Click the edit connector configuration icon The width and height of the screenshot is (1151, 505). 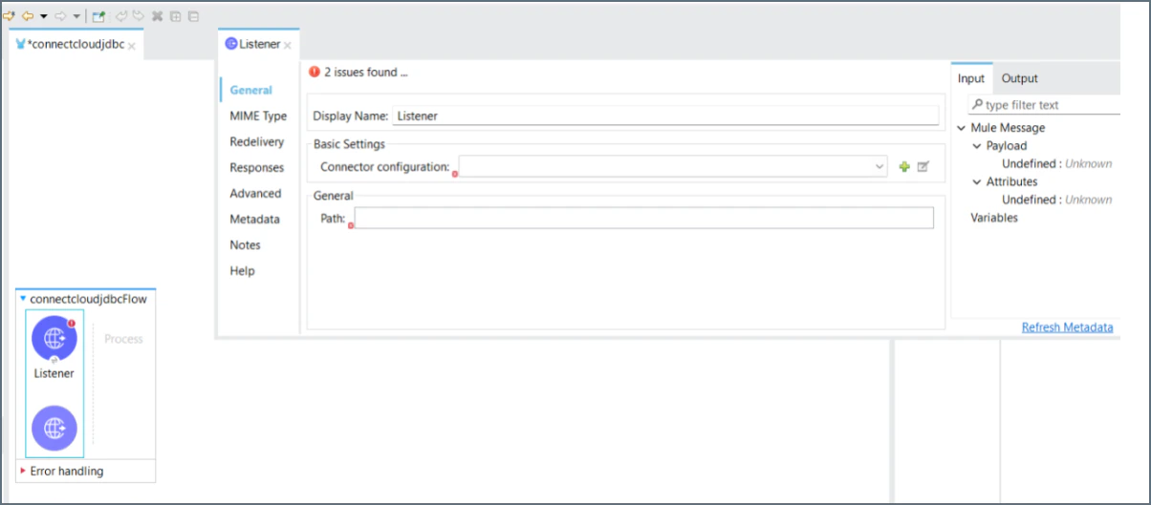pyautogui.click(x=923, y=167)
